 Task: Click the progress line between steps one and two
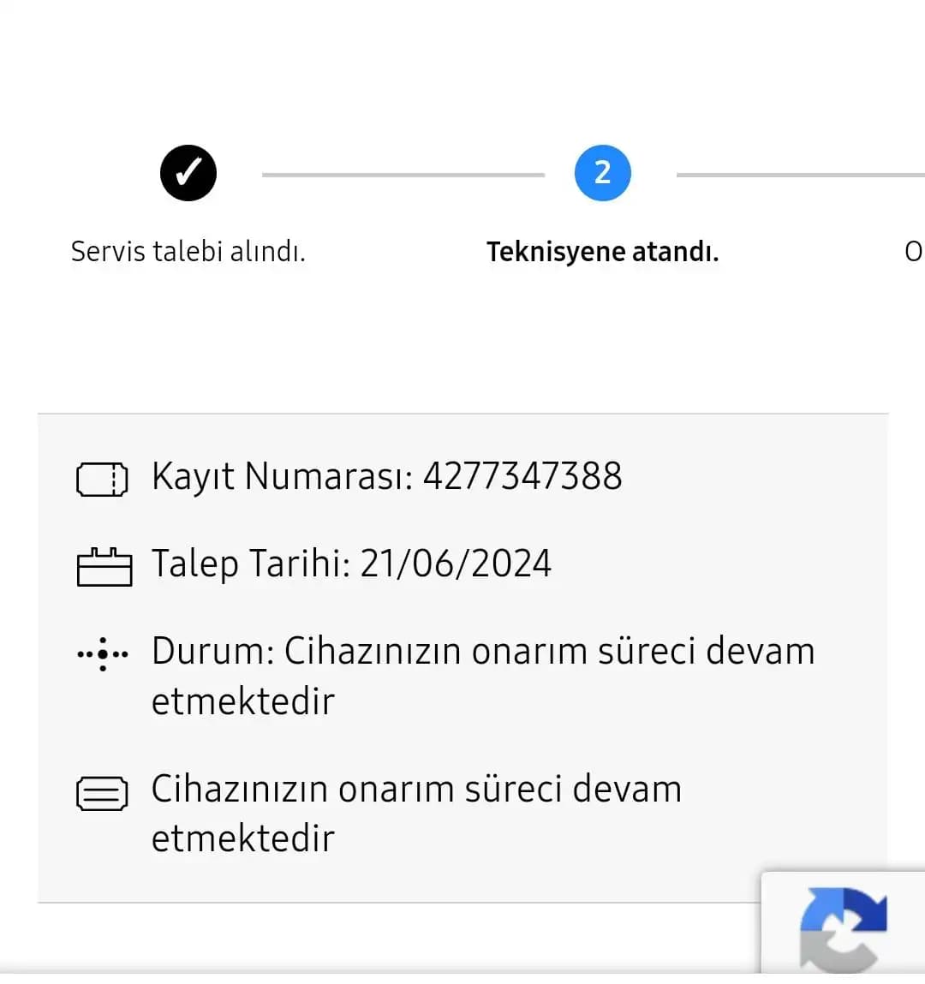coord(403,175)
